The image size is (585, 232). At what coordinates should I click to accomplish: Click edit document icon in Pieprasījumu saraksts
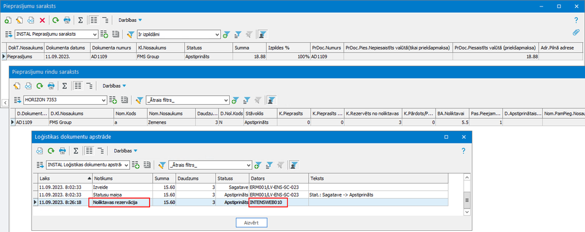click(19, 20)
